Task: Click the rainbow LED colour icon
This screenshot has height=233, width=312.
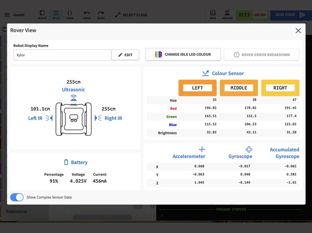Action: 158,54
